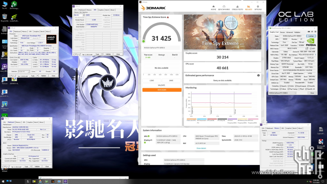Open Geekbench desktop shortcut
Screen dimensions: 327x184
point(5,106)
